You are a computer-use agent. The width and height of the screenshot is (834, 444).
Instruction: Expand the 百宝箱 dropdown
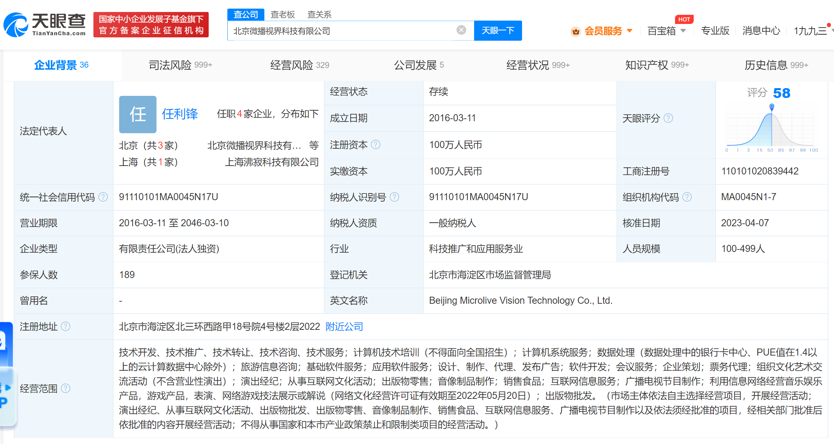click(667, 31)
